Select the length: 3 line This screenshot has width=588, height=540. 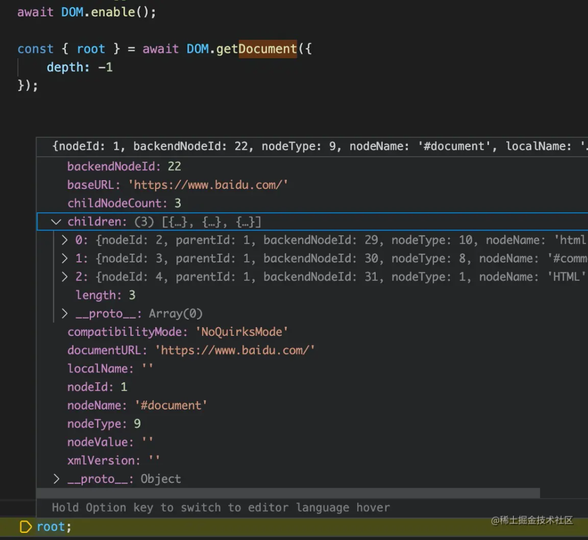106,295
